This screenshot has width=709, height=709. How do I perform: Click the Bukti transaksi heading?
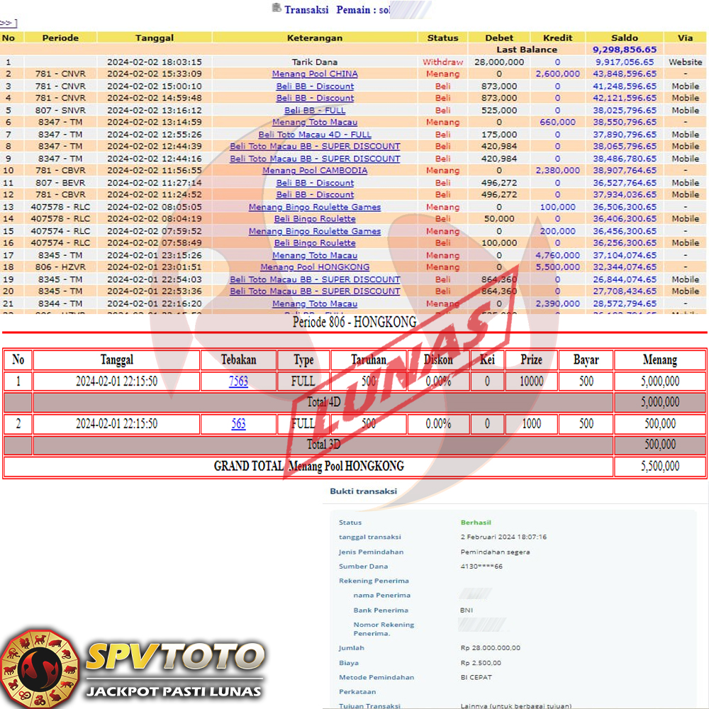(x=363, y=491)
